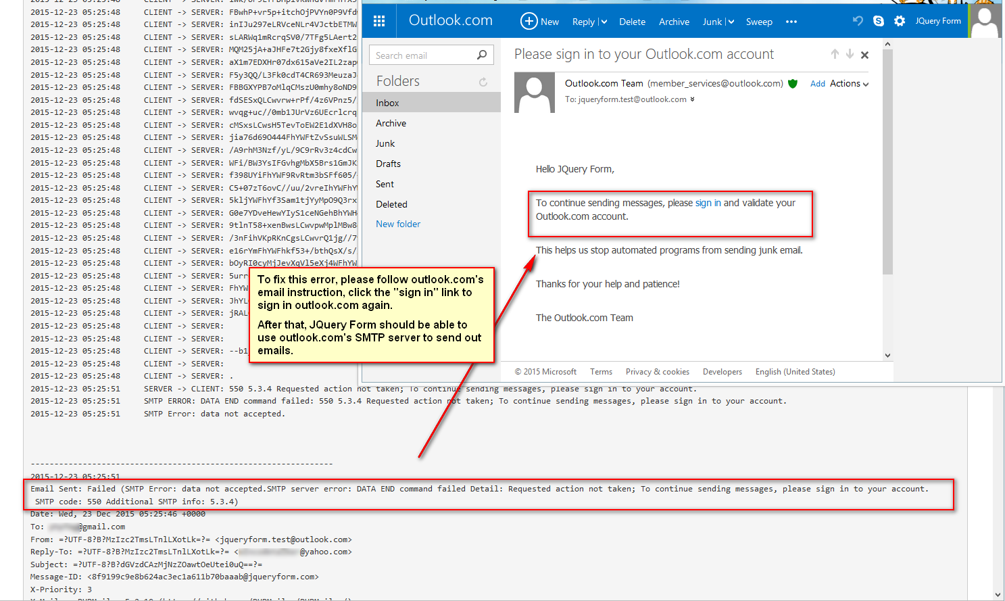The width and height of the screenshot is (1005, 601).
Task: Go to next message with down arrow
Action: [x=850, y=54]
